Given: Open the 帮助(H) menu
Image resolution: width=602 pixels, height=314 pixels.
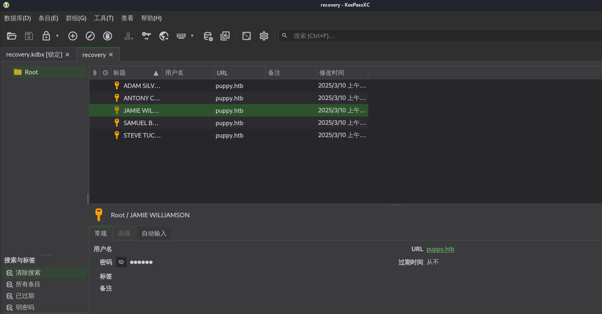Looking at the screenshot, I should (151, 18).
